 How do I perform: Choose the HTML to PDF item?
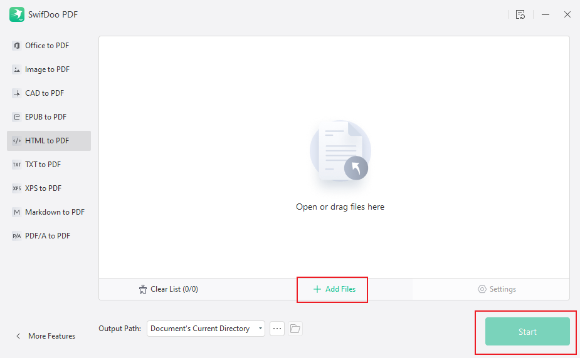(49, 141)
